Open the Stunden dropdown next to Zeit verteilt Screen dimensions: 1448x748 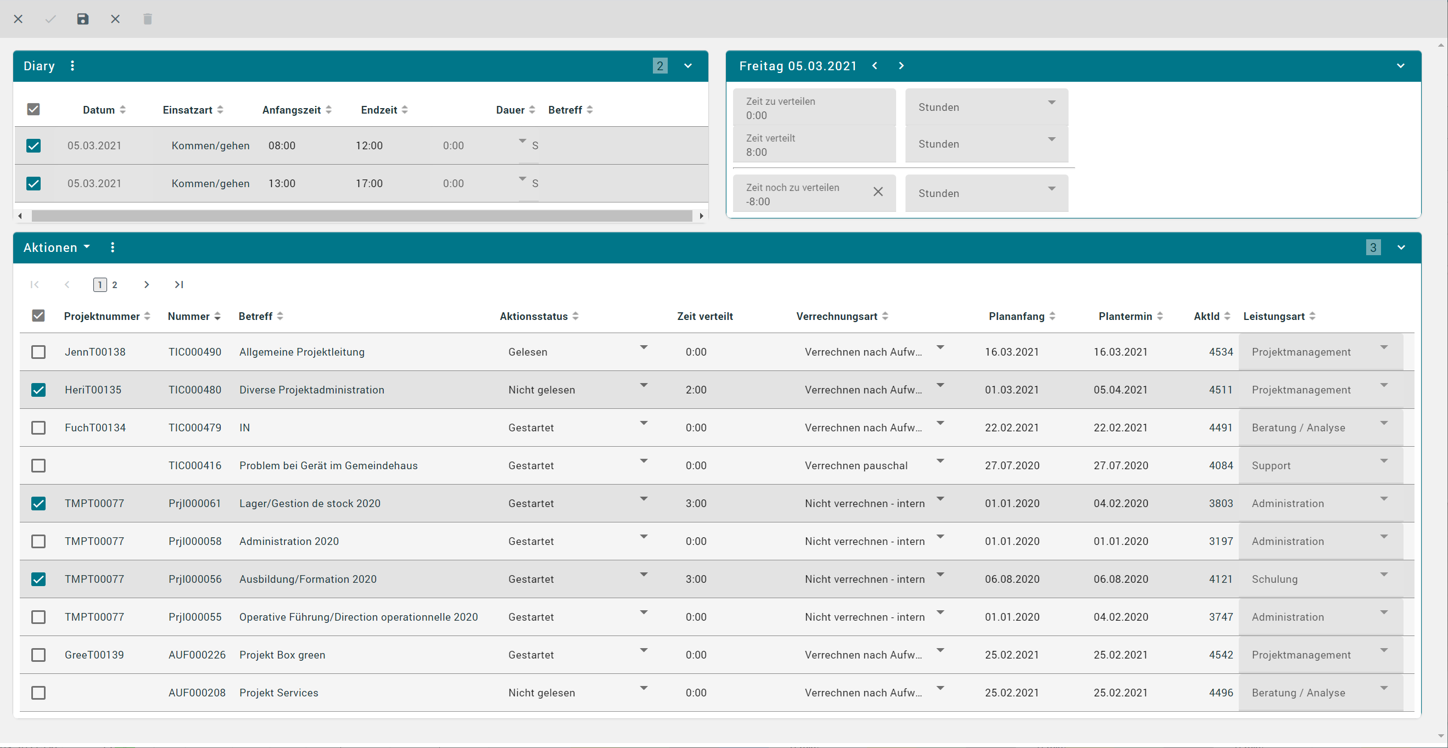pyautogui.click(x=986, y=144)
